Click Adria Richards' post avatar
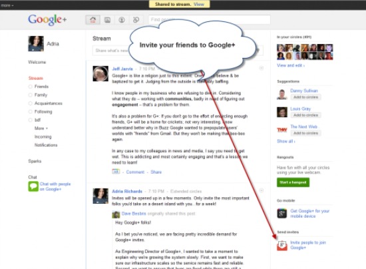The height and width of the screenshot is (269, 366). tap(100, 196)
